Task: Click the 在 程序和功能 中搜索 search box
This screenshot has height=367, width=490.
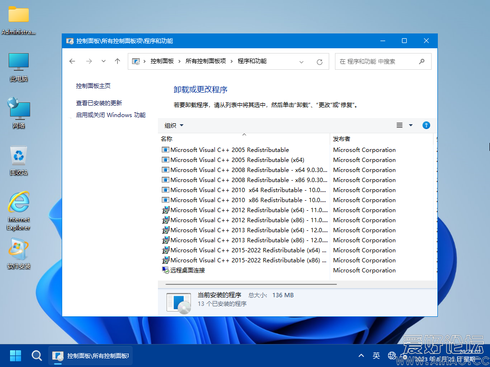Action: tap(377, 62)
